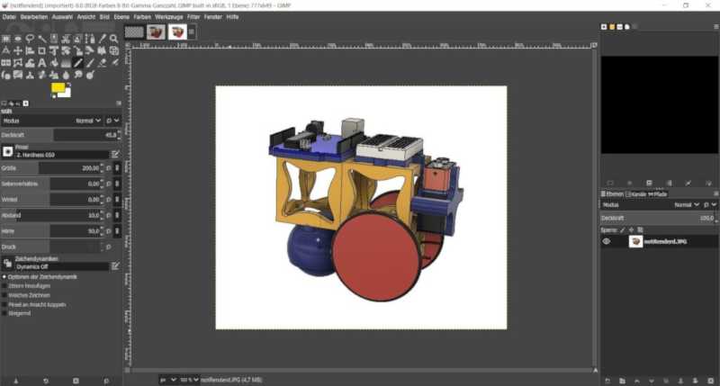This screenshot has width=720, height=386.
Task: Toggle visibility of notitlendered.JPG layer
Action: pos(606,241)
